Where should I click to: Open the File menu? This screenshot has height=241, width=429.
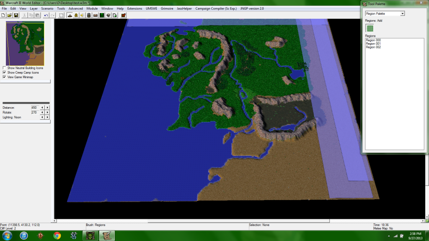(4, 8)
